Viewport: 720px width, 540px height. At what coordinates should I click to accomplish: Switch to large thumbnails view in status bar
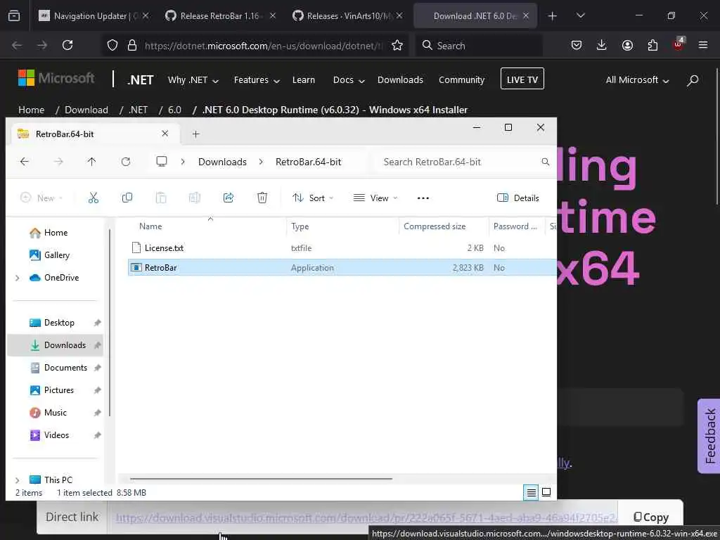[546, 493]
